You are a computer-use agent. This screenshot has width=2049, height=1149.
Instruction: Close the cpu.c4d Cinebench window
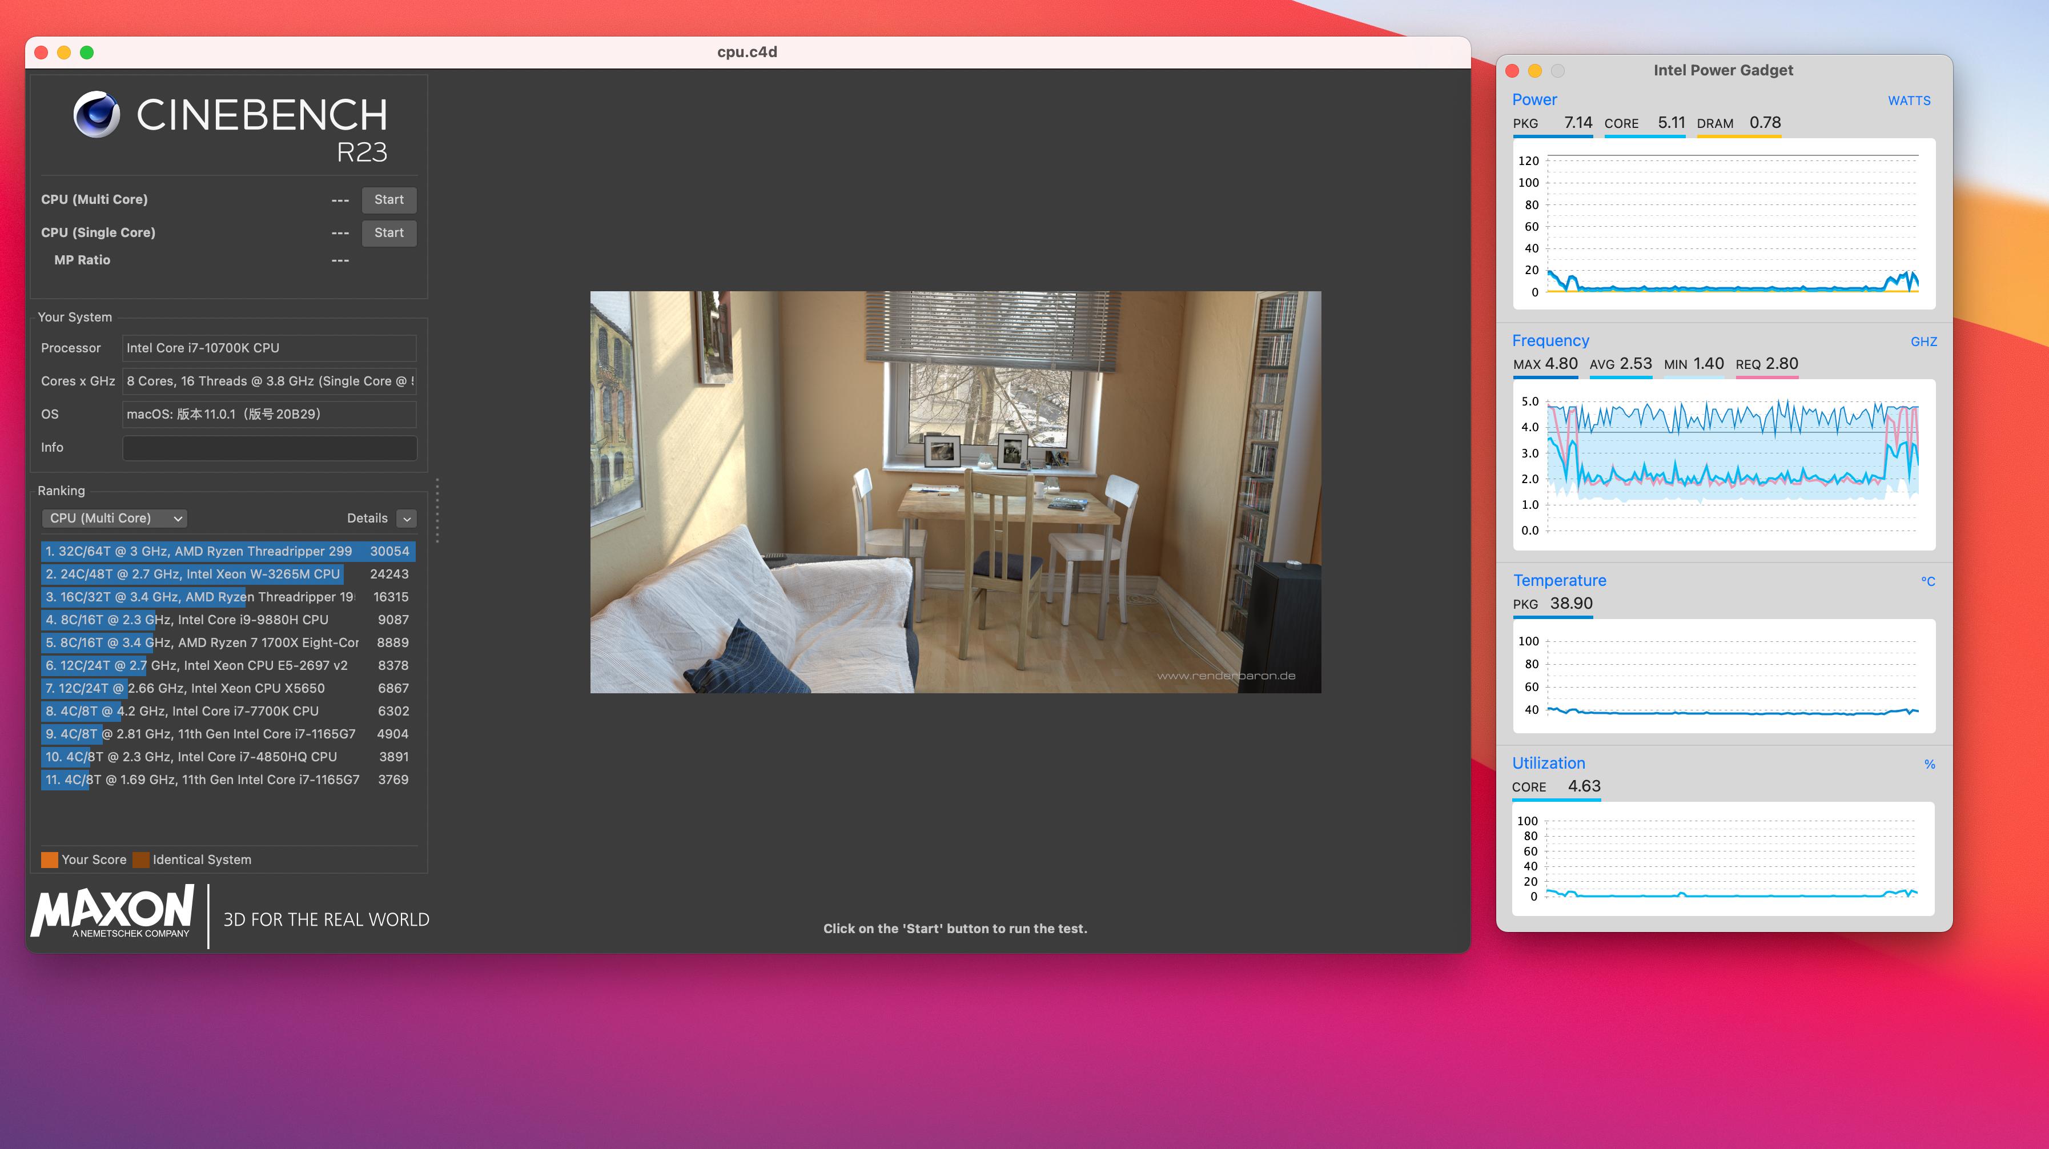[x=41, y=53]
